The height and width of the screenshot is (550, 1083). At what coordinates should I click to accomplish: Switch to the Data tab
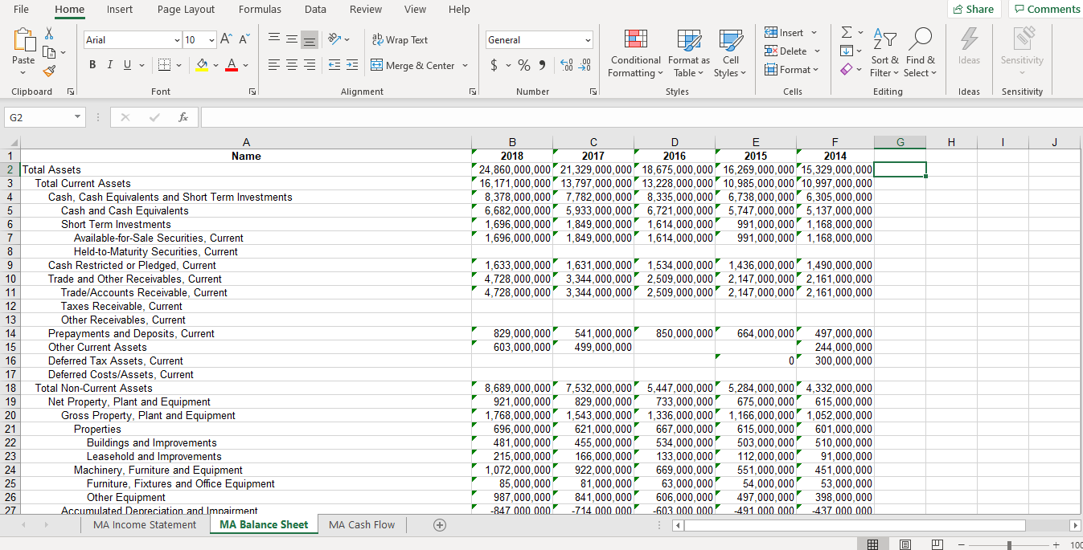(315, 9)
